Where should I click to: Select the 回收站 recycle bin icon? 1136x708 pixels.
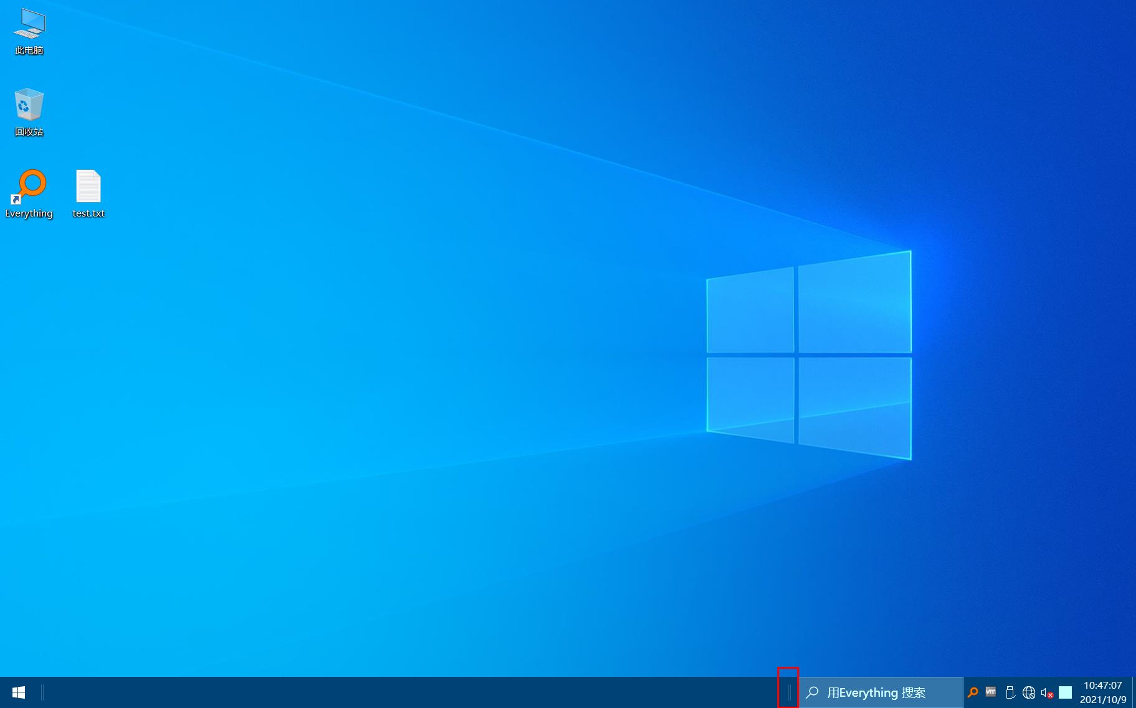[x=29, y=113]
